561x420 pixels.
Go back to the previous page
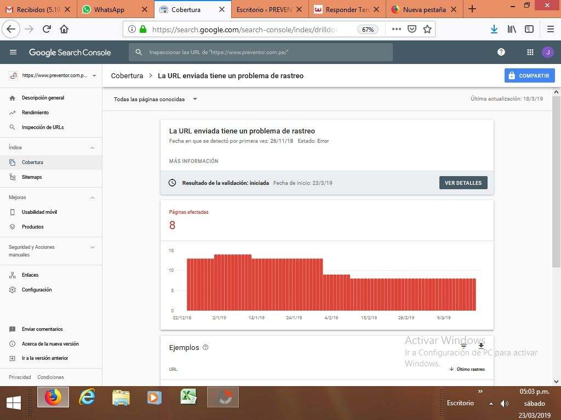[x=11, y=30]
